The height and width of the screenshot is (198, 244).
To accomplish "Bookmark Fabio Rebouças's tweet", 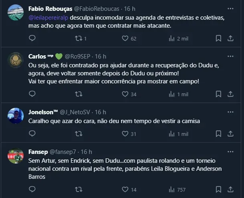I will click(x=218, y=38).
